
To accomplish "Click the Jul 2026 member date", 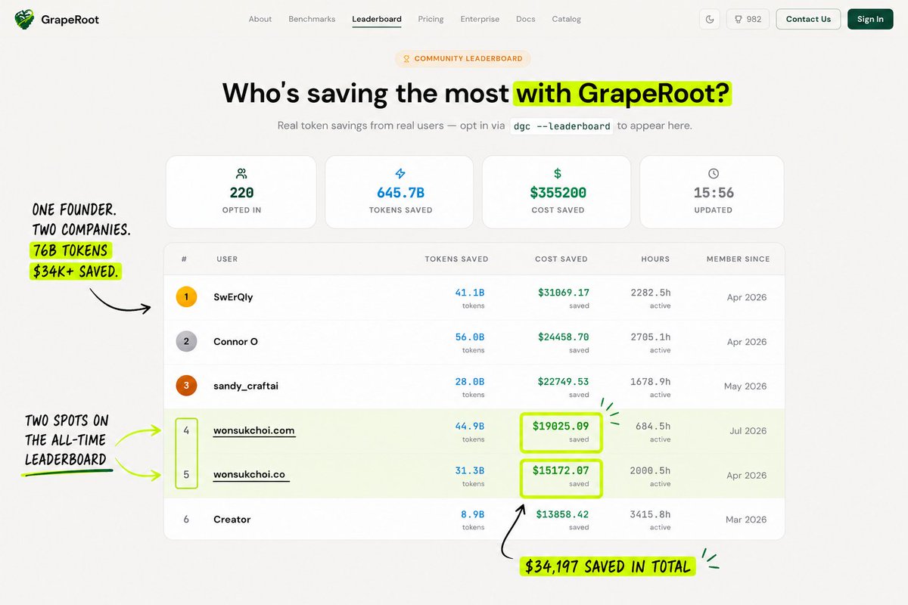I will tap(748, 430).
